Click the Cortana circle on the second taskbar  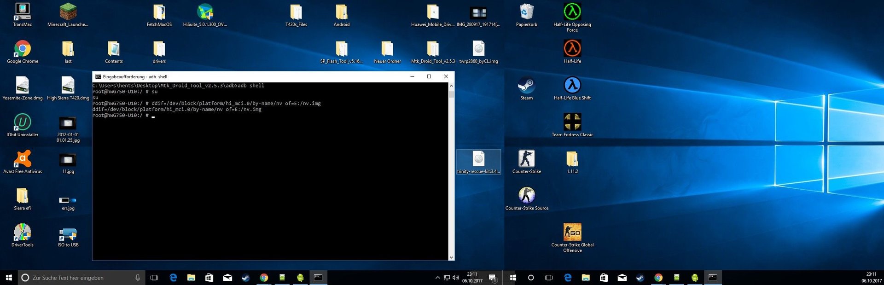531,278
